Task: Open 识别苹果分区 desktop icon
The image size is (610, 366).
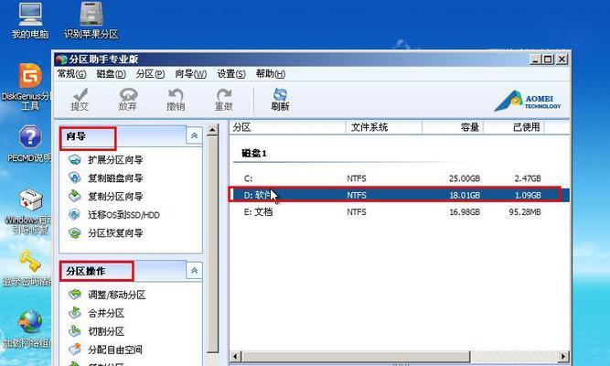Action: coord(91,20)
